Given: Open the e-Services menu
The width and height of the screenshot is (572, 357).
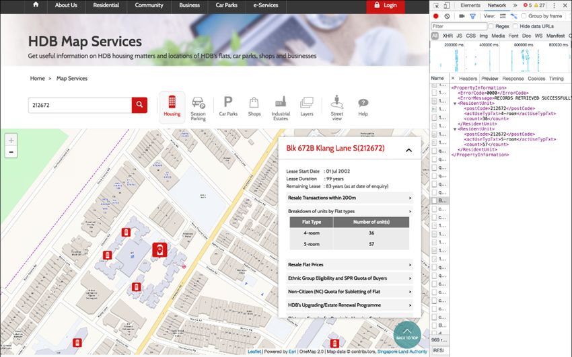Looking at the screenshot, I should click(x=266, y=5).
